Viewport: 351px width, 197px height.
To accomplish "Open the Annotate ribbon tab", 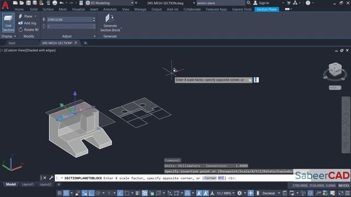I will [x=110, y=9].
